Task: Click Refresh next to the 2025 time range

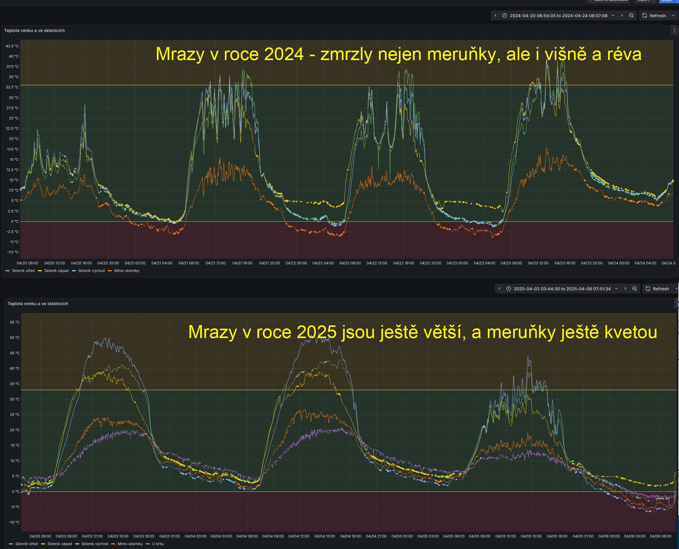Action: point(657,289)
